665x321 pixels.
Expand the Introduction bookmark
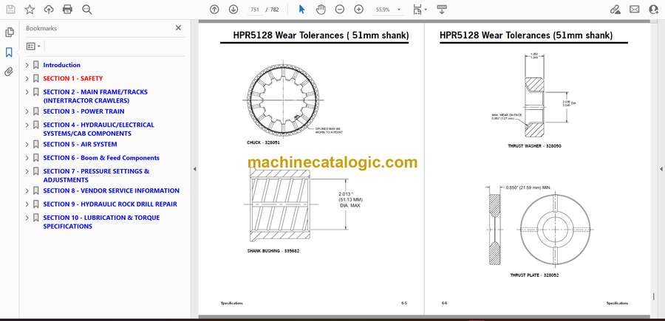[27, 65]
